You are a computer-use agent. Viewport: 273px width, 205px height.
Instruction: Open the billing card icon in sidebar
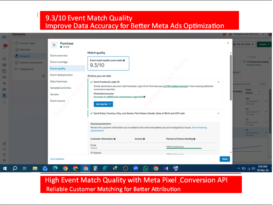pos(4,90)
